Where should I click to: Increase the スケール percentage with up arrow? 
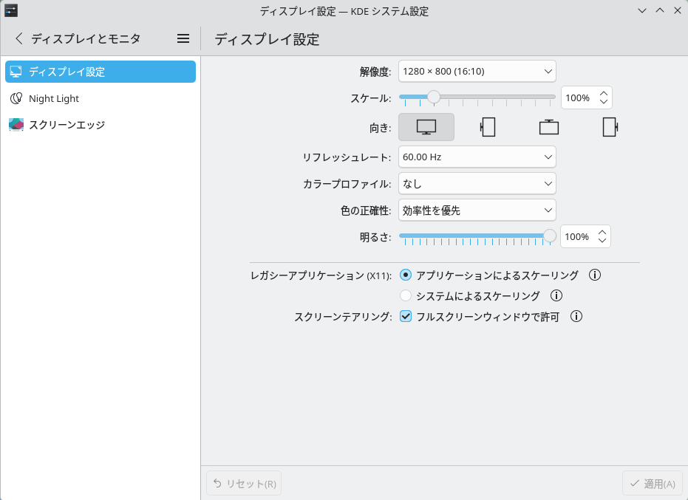tap(604, 93)
